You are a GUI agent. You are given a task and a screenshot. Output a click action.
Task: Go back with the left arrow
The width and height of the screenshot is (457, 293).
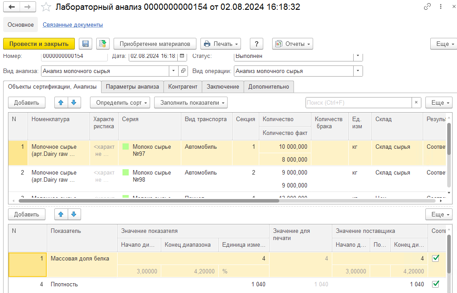(12, 7)
